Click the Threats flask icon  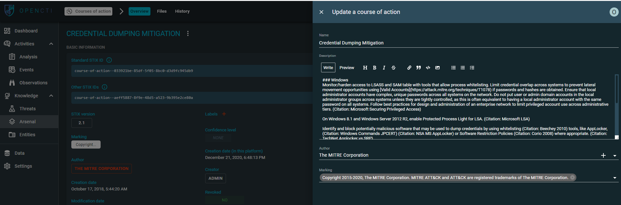[x=12, y=109]
